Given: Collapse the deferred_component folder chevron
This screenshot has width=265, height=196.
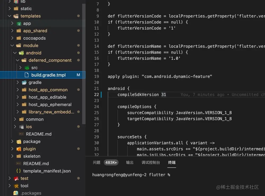Looking at the screenshot, I should pyautogui.click(x=17, y=60).
